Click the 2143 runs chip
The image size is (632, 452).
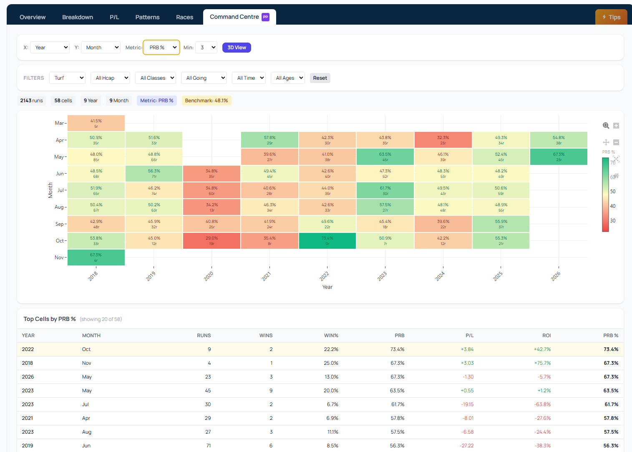pyautogui.click(x=31, y=101)
